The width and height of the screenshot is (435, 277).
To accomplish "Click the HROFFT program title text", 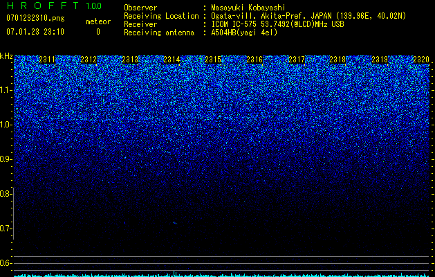I will tap(43, 6).
